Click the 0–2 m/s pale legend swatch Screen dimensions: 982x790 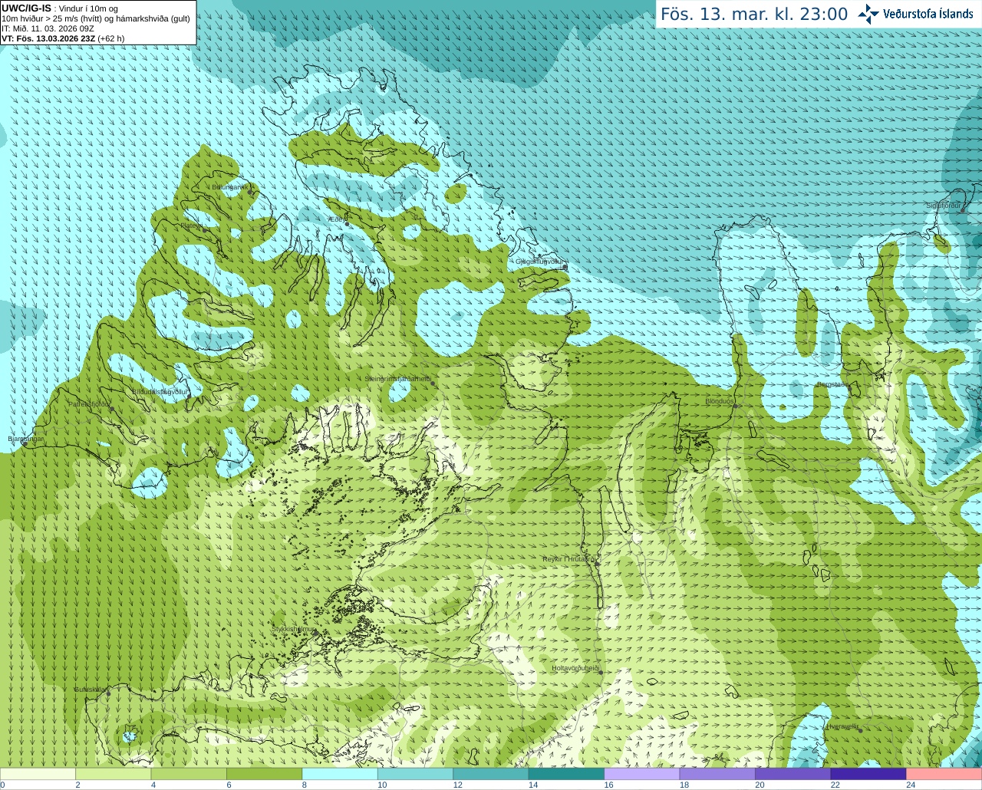[38, 774]
